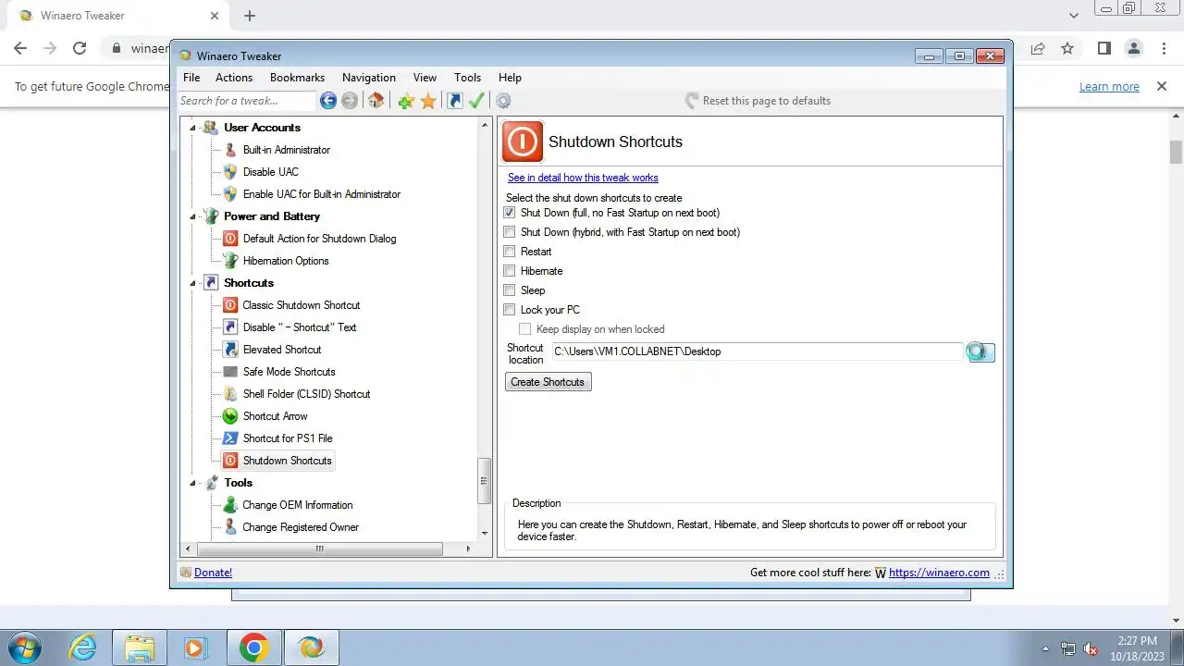Open Internet Explorer from the taskbar
Image resolution: width=1184 pixels, height=666 pixels.
(83, 647)
